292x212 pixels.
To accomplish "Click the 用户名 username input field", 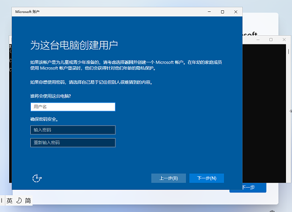I will (73, 107).
